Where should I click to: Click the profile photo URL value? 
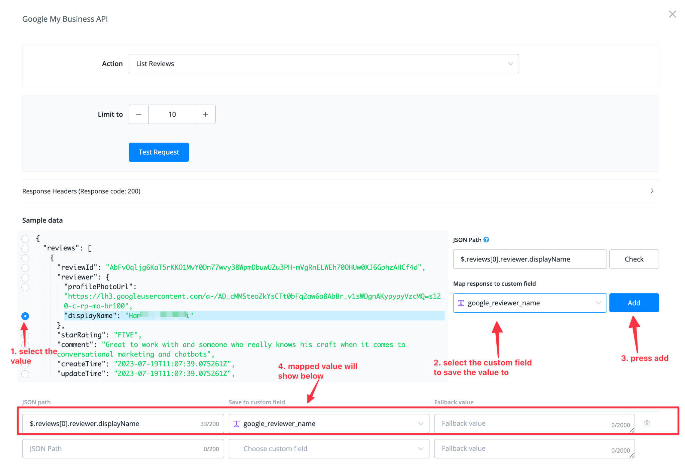pyautogui.click(x=252, y=301)
